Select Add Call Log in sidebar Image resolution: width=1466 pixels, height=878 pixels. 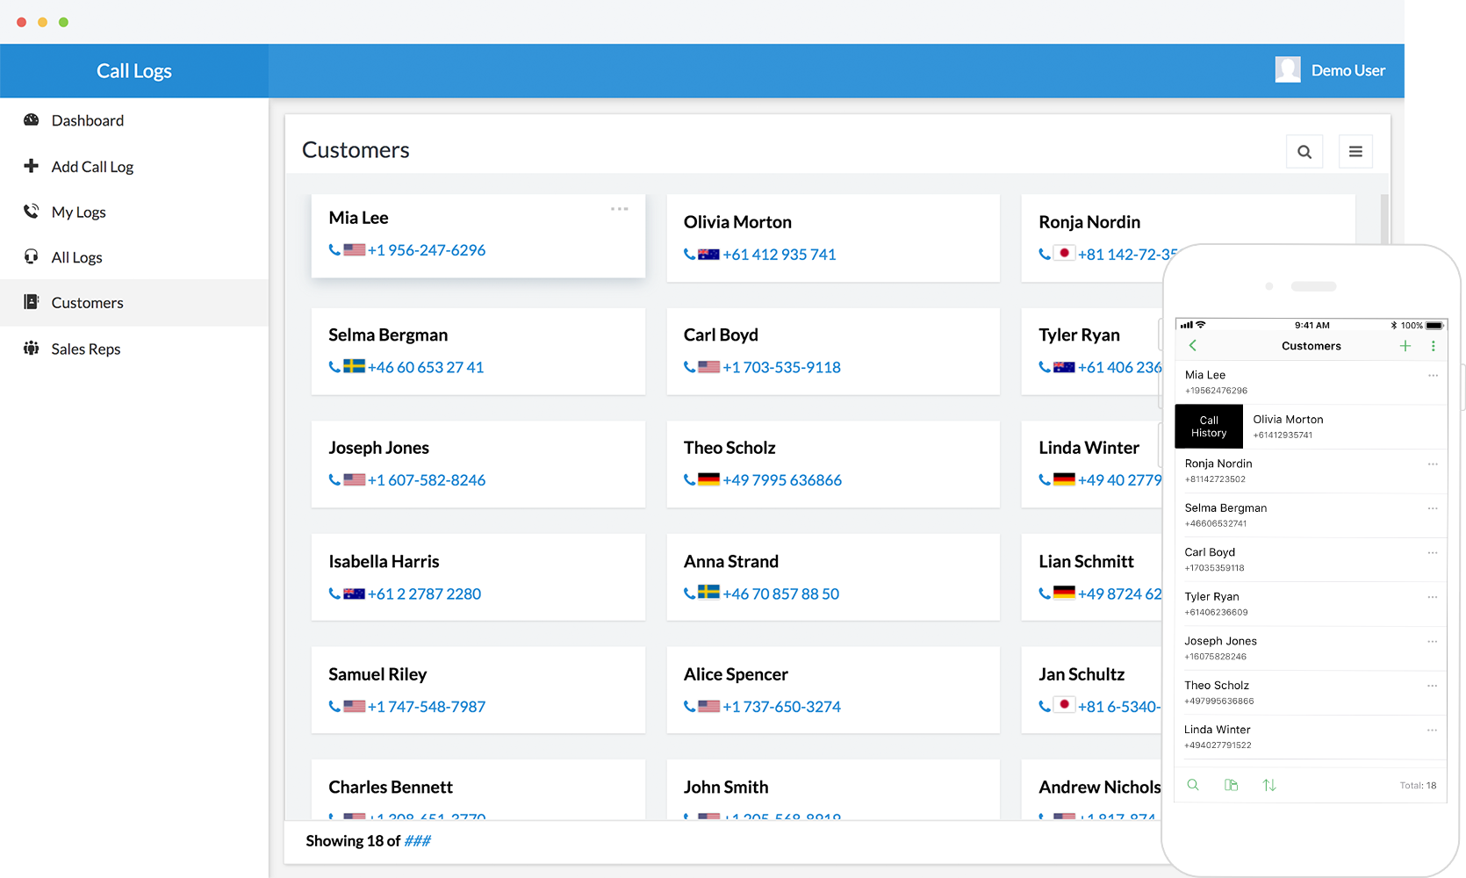(92, 167)
